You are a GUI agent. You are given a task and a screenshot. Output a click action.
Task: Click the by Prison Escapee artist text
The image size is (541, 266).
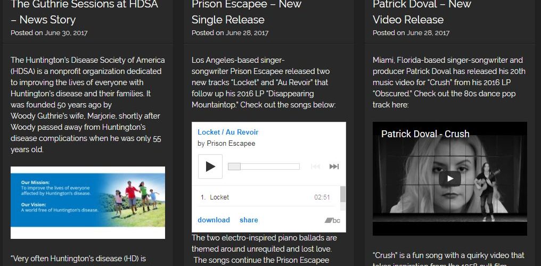tap(226, 143)
